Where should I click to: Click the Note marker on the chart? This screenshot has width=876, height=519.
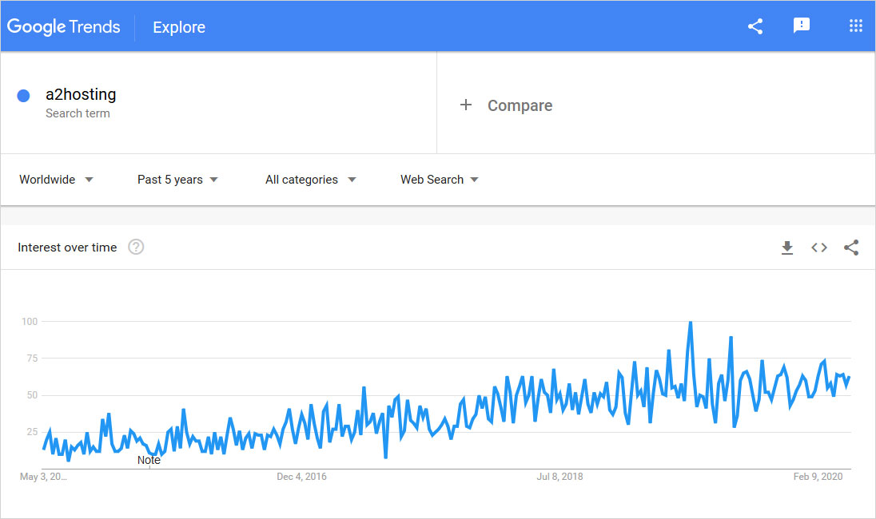tap(149, 460)
